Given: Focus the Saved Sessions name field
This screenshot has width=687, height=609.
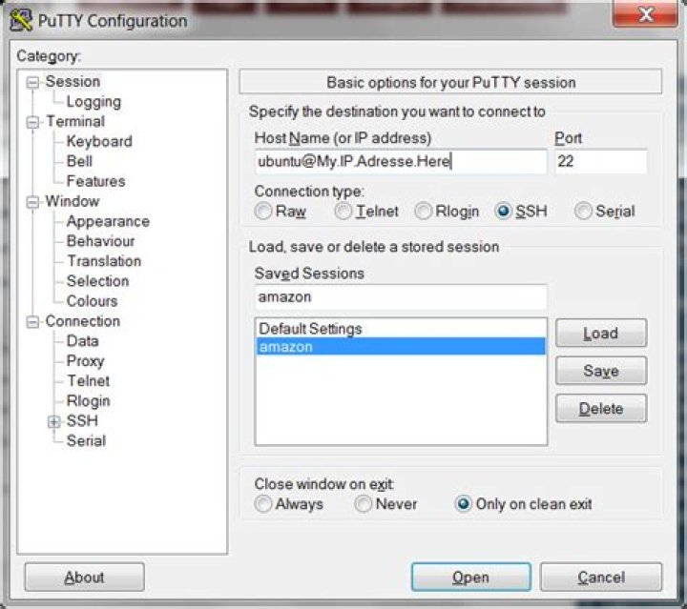Looking at the screenshot, I should click(401, 297).
